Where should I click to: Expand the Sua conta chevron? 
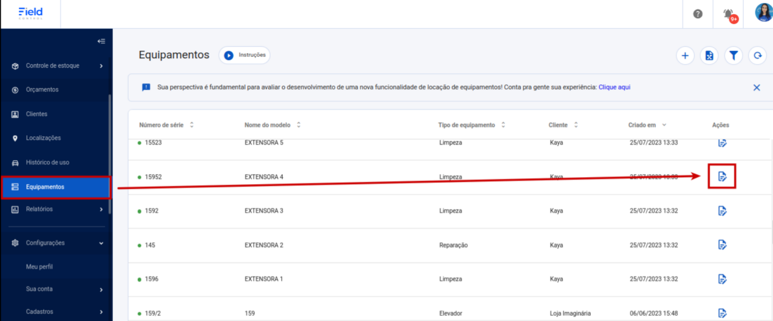click(x=101, y=290)
